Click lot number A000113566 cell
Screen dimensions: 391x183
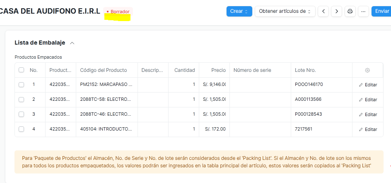point(309,100)
